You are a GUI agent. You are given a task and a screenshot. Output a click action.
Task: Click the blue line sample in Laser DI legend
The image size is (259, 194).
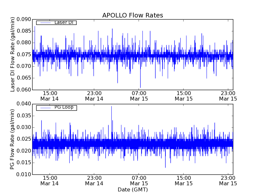(45, 23)
